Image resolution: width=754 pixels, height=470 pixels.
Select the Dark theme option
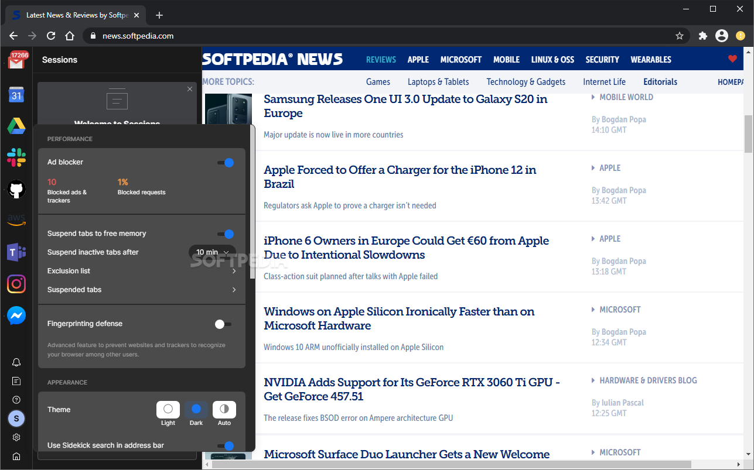[x=196, y=409]
